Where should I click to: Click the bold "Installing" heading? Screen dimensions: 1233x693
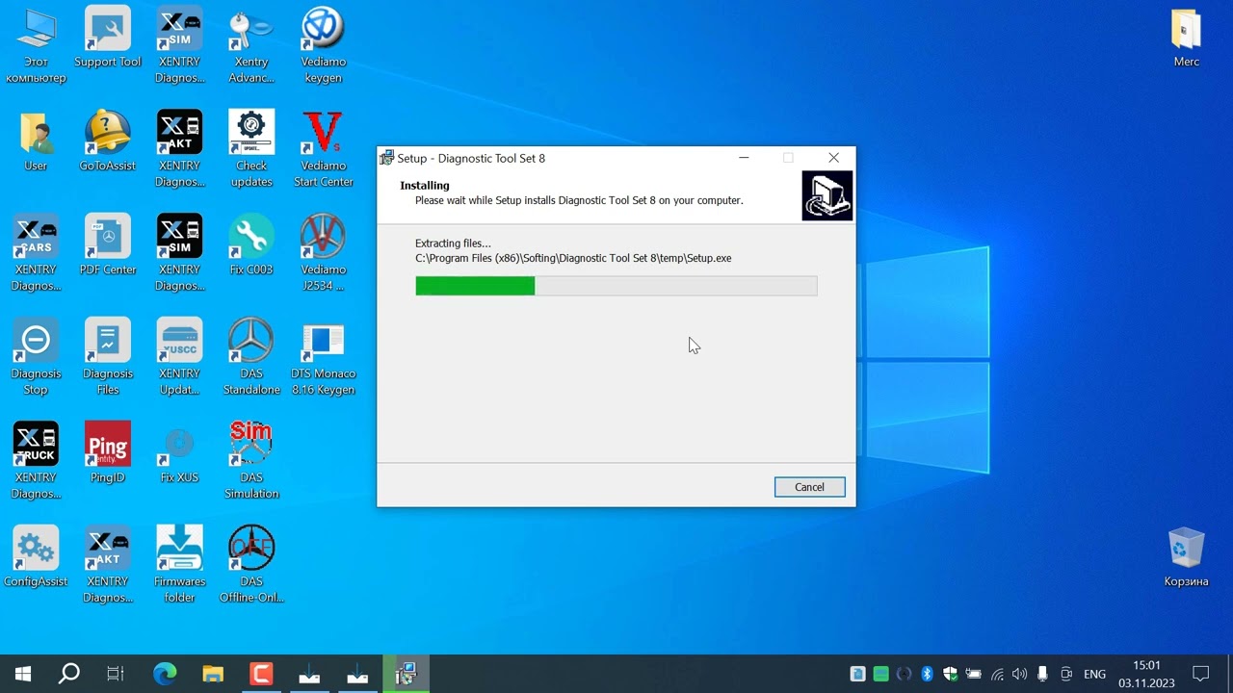(x=425, y=186)
